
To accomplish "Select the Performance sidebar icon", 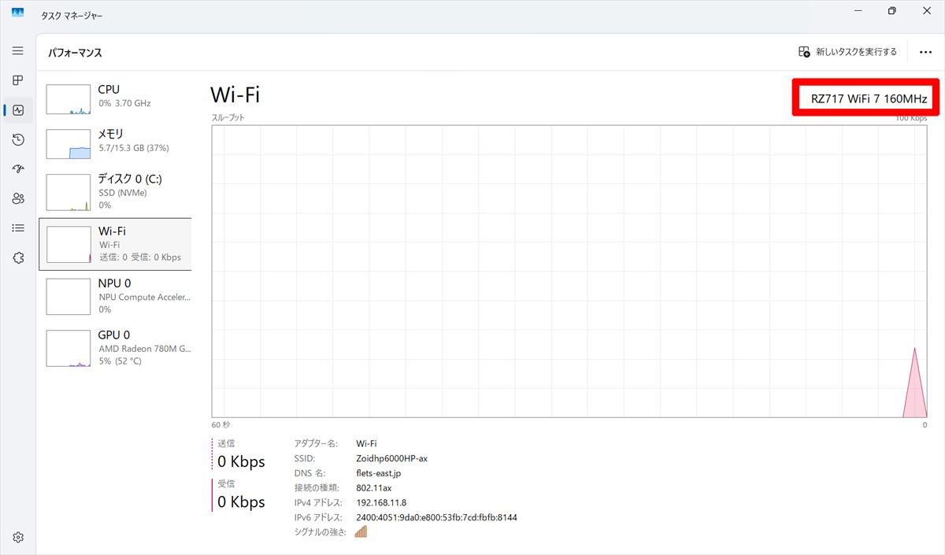I will tap(18, 110).
